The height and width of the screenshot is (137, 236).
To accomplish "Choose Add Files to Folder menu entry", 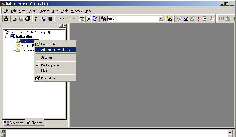I will (x=55, y=50).
